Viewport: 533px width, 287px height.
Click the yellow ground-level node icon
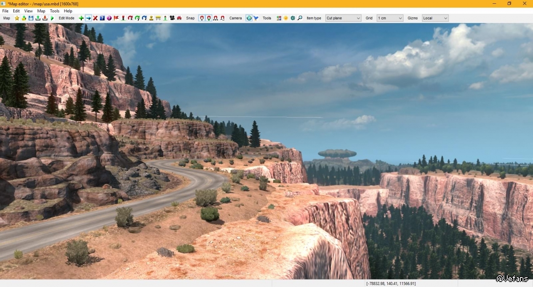[151, 18]
